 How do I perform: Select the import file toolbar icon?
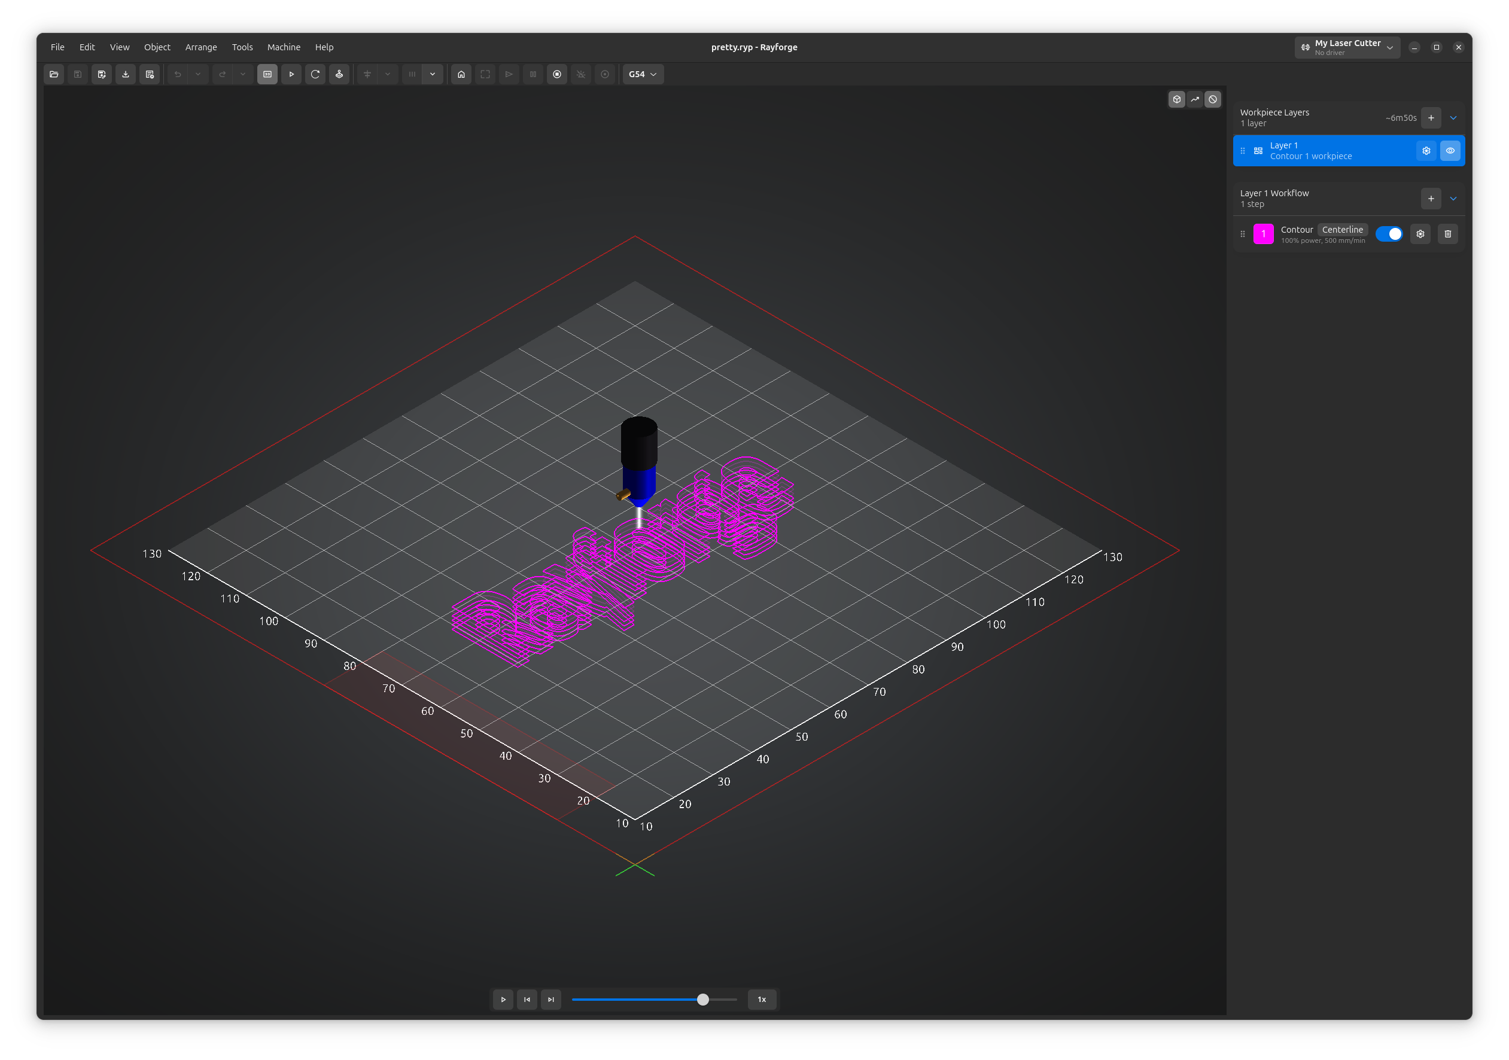[126, 74]
